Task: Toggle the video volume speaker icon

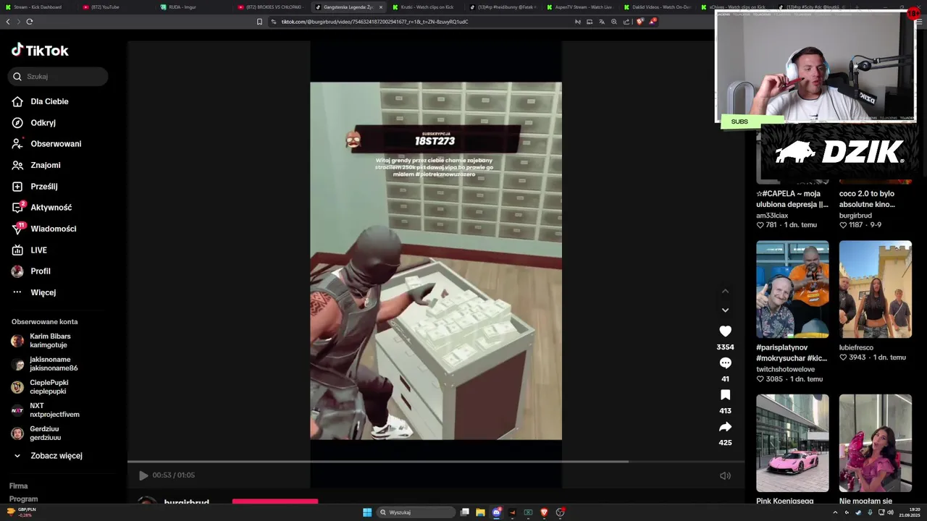Action: (725, 475)
